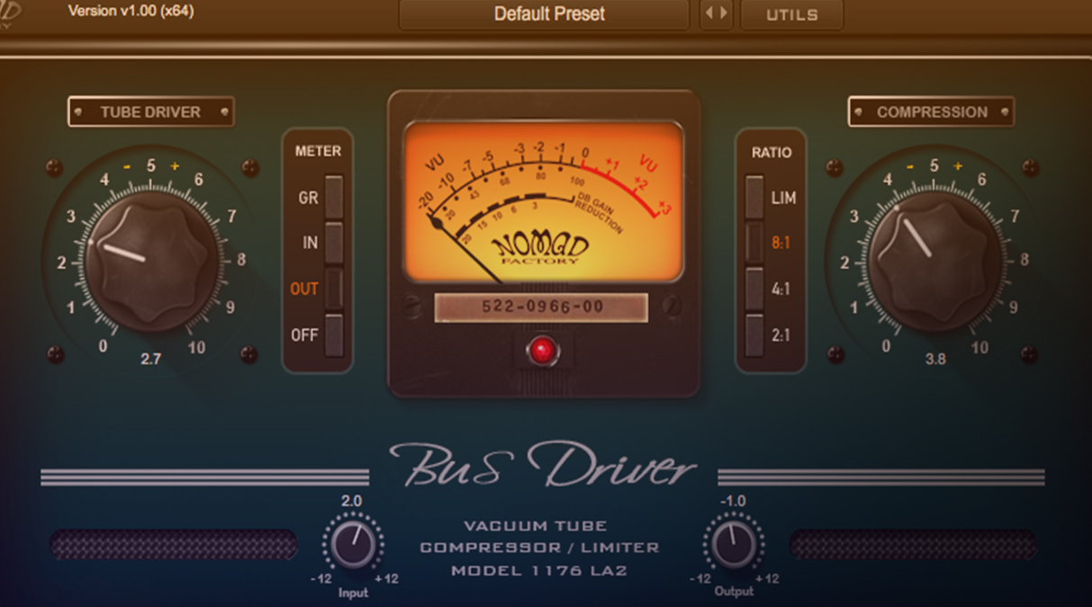Screen dimensions: 1092x607
Task: Click the small Output level knob
Action: point(733,543)
